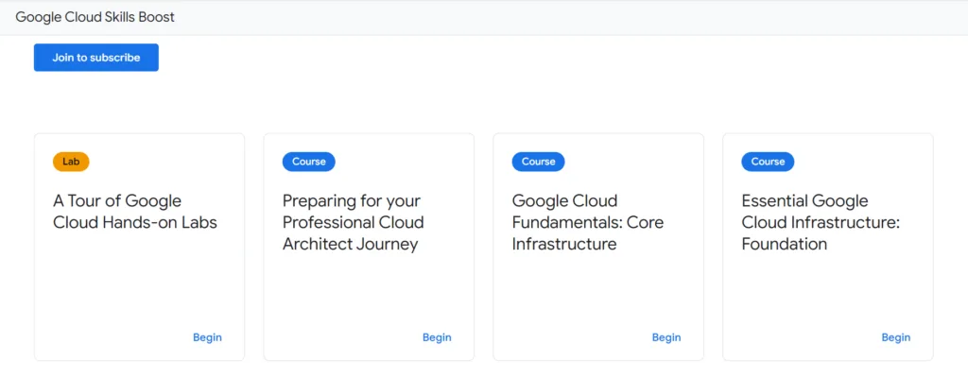Click Course badge on Essential Infrastructure Foundation card
The height and width of the screenshot is (379, 968).
click(x=768, y=162)
